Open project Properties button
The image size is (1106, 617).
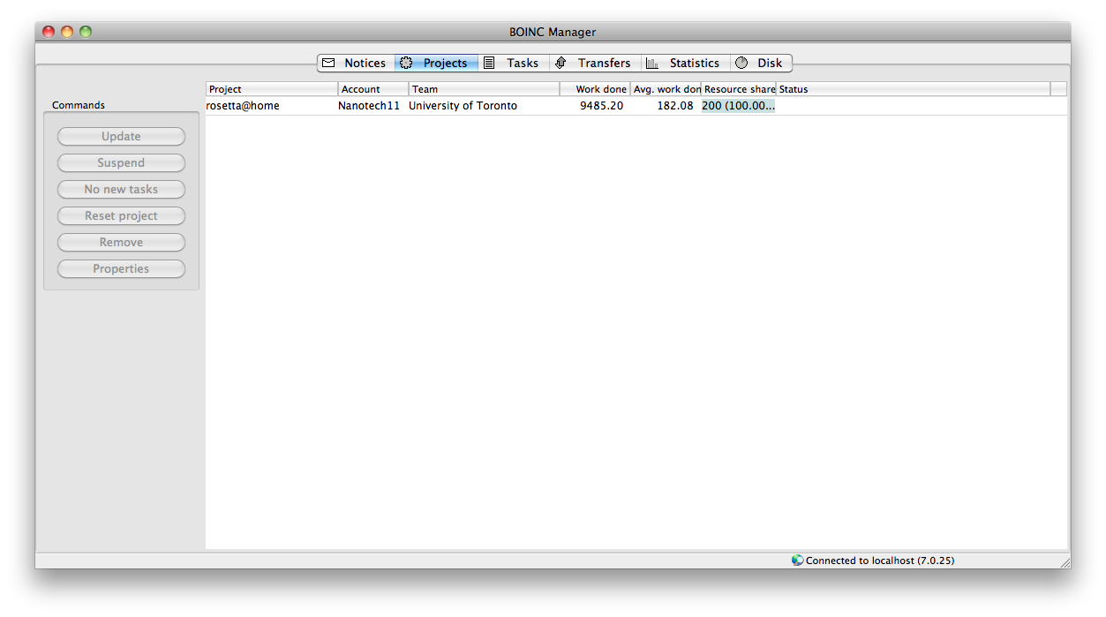[122, 269]
